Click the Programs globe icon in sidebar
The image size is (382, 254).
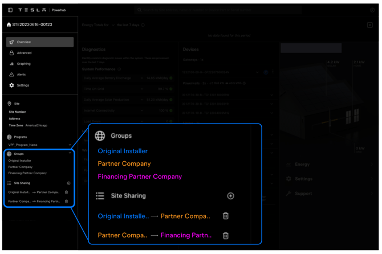[9, 137]
